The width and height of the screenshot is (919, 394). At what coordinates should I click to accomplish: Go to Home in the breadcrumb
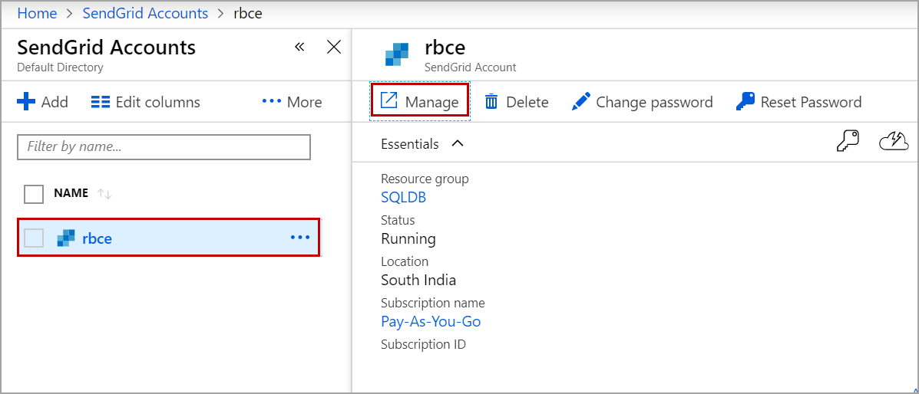pos(37,14)
